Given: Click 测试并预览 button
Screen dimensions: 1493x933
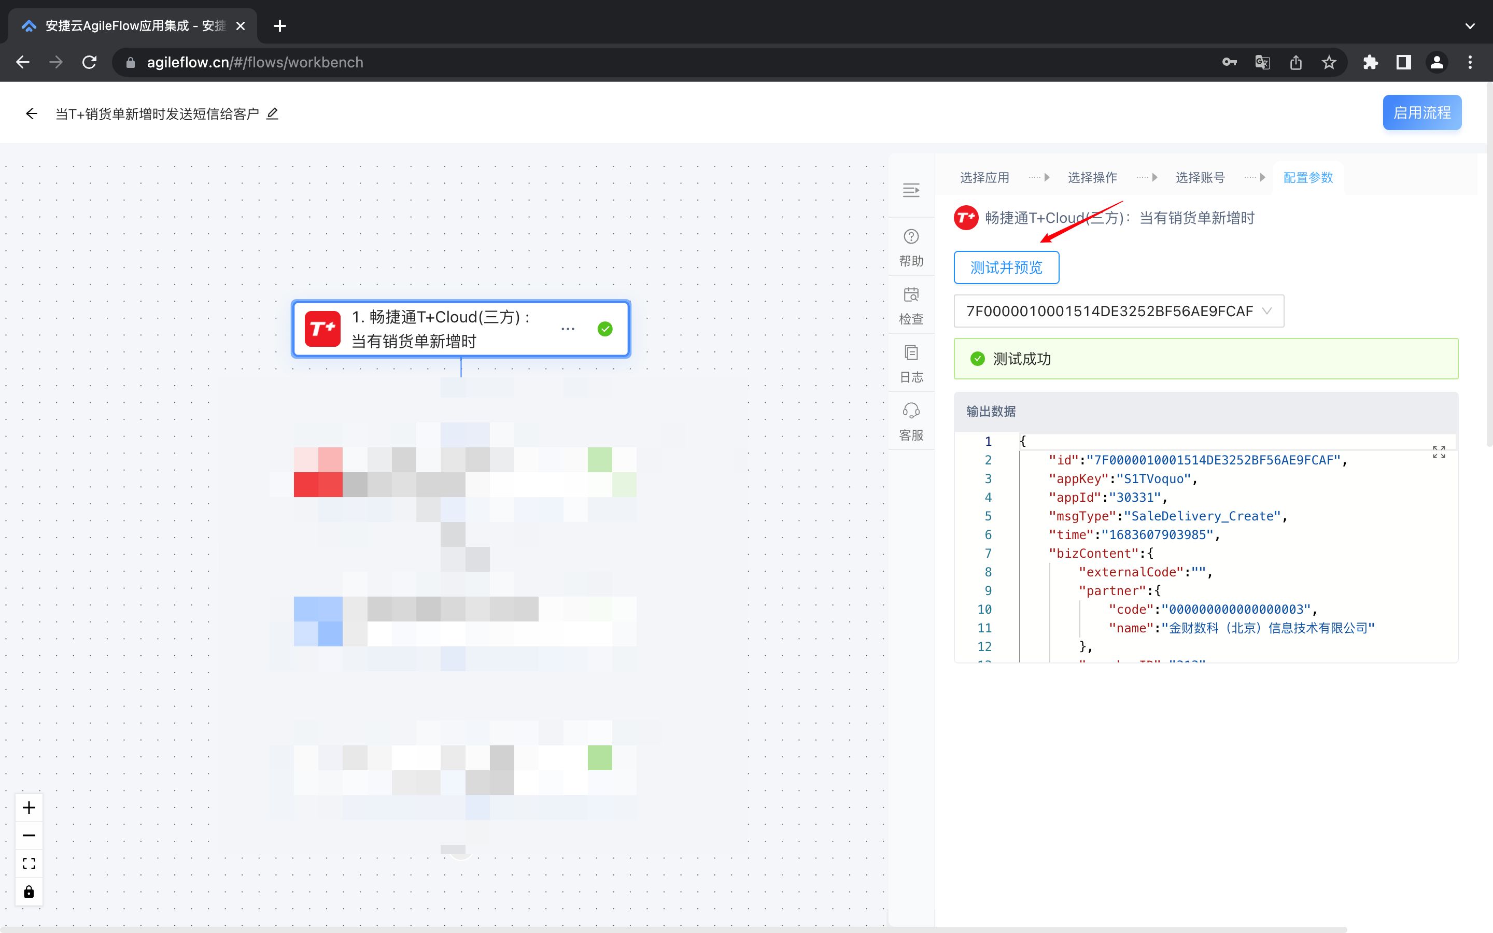Looking at the screenshot, I should point(1006,267).
